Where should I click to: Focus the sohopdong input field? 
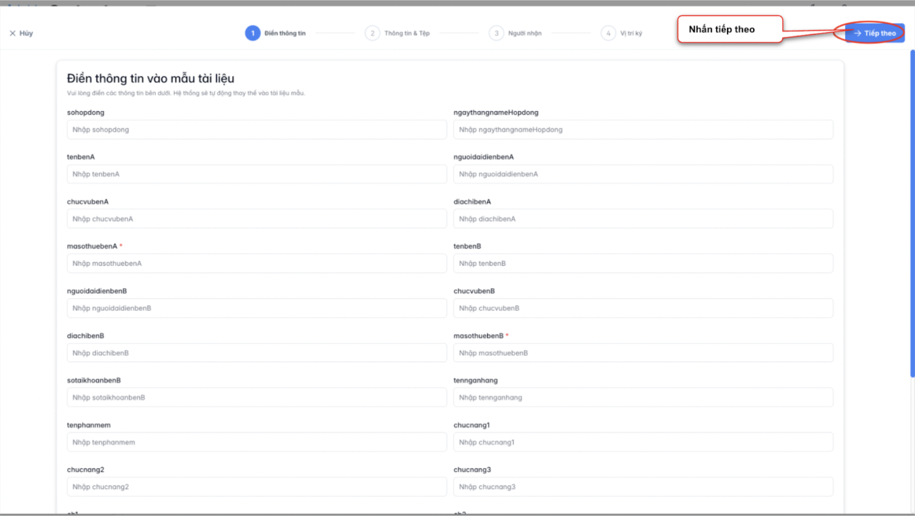point(257,129)
